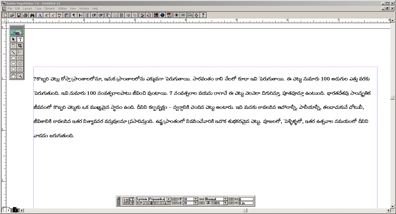Toggle Superscript in control palette
This screenshot has height=214, width=396.
pyautogui.click(x=165, y=203)
